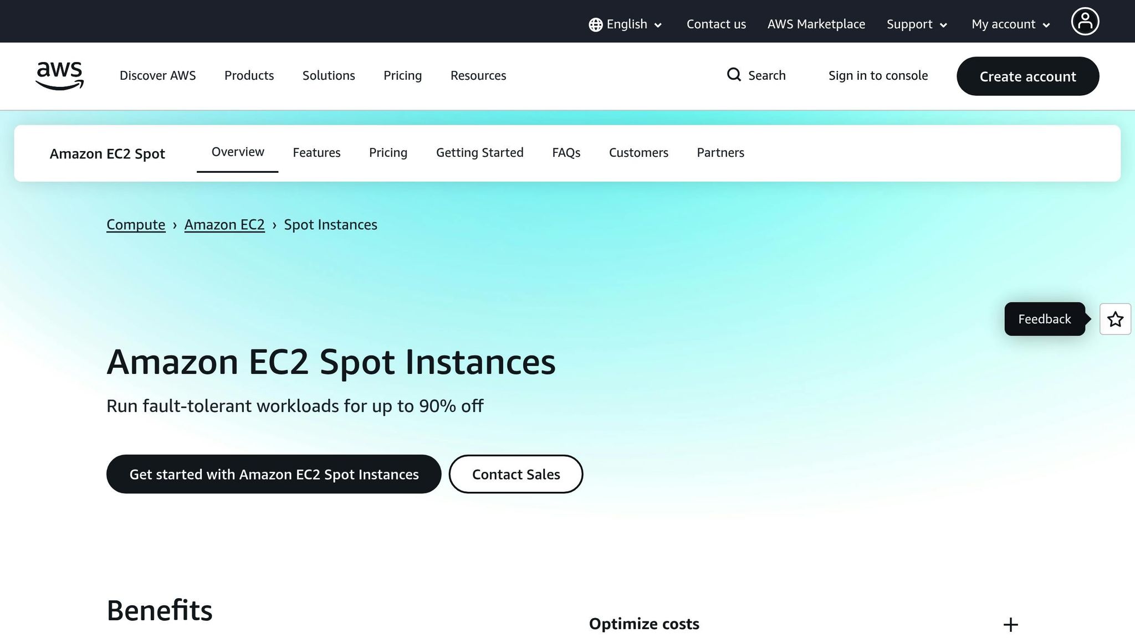Screen dimensions: 1135x638
Task: Select the Customers tab
Action: tap(638, 152)
